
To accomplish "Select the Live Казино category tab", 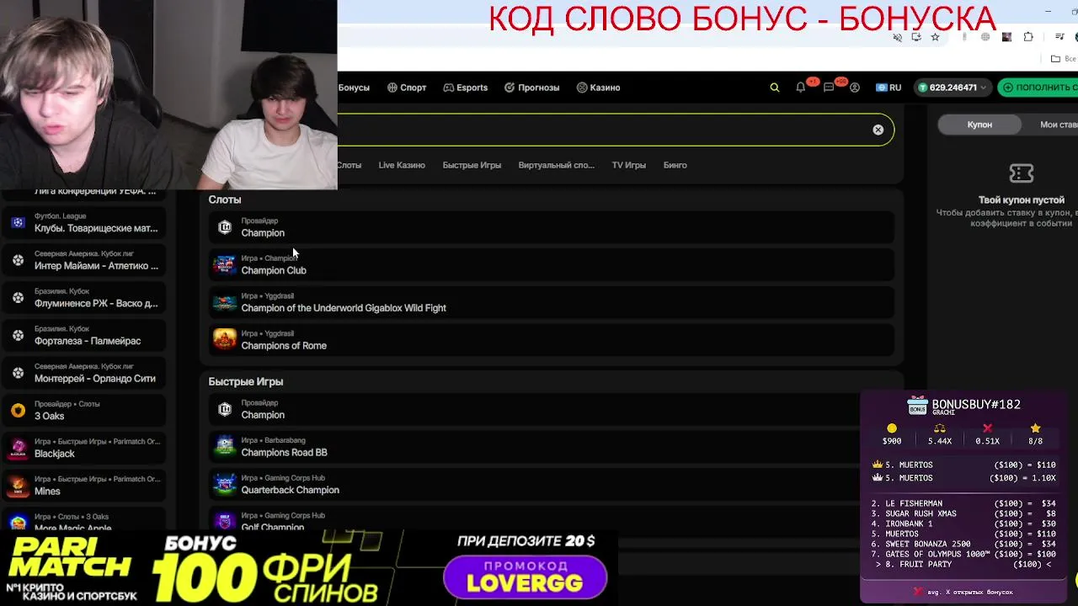I will tap(402, 165).
